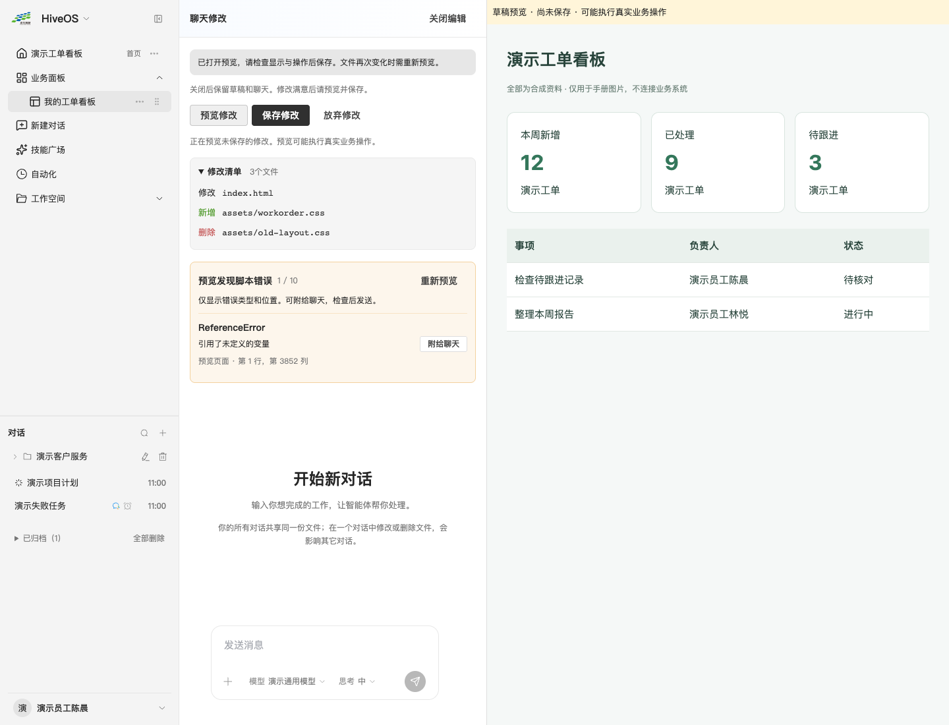The width and height of the screenshot is (949, 725).
Task: Open the HiveOS workspace dropdown
Action: (x=65, y=18)
